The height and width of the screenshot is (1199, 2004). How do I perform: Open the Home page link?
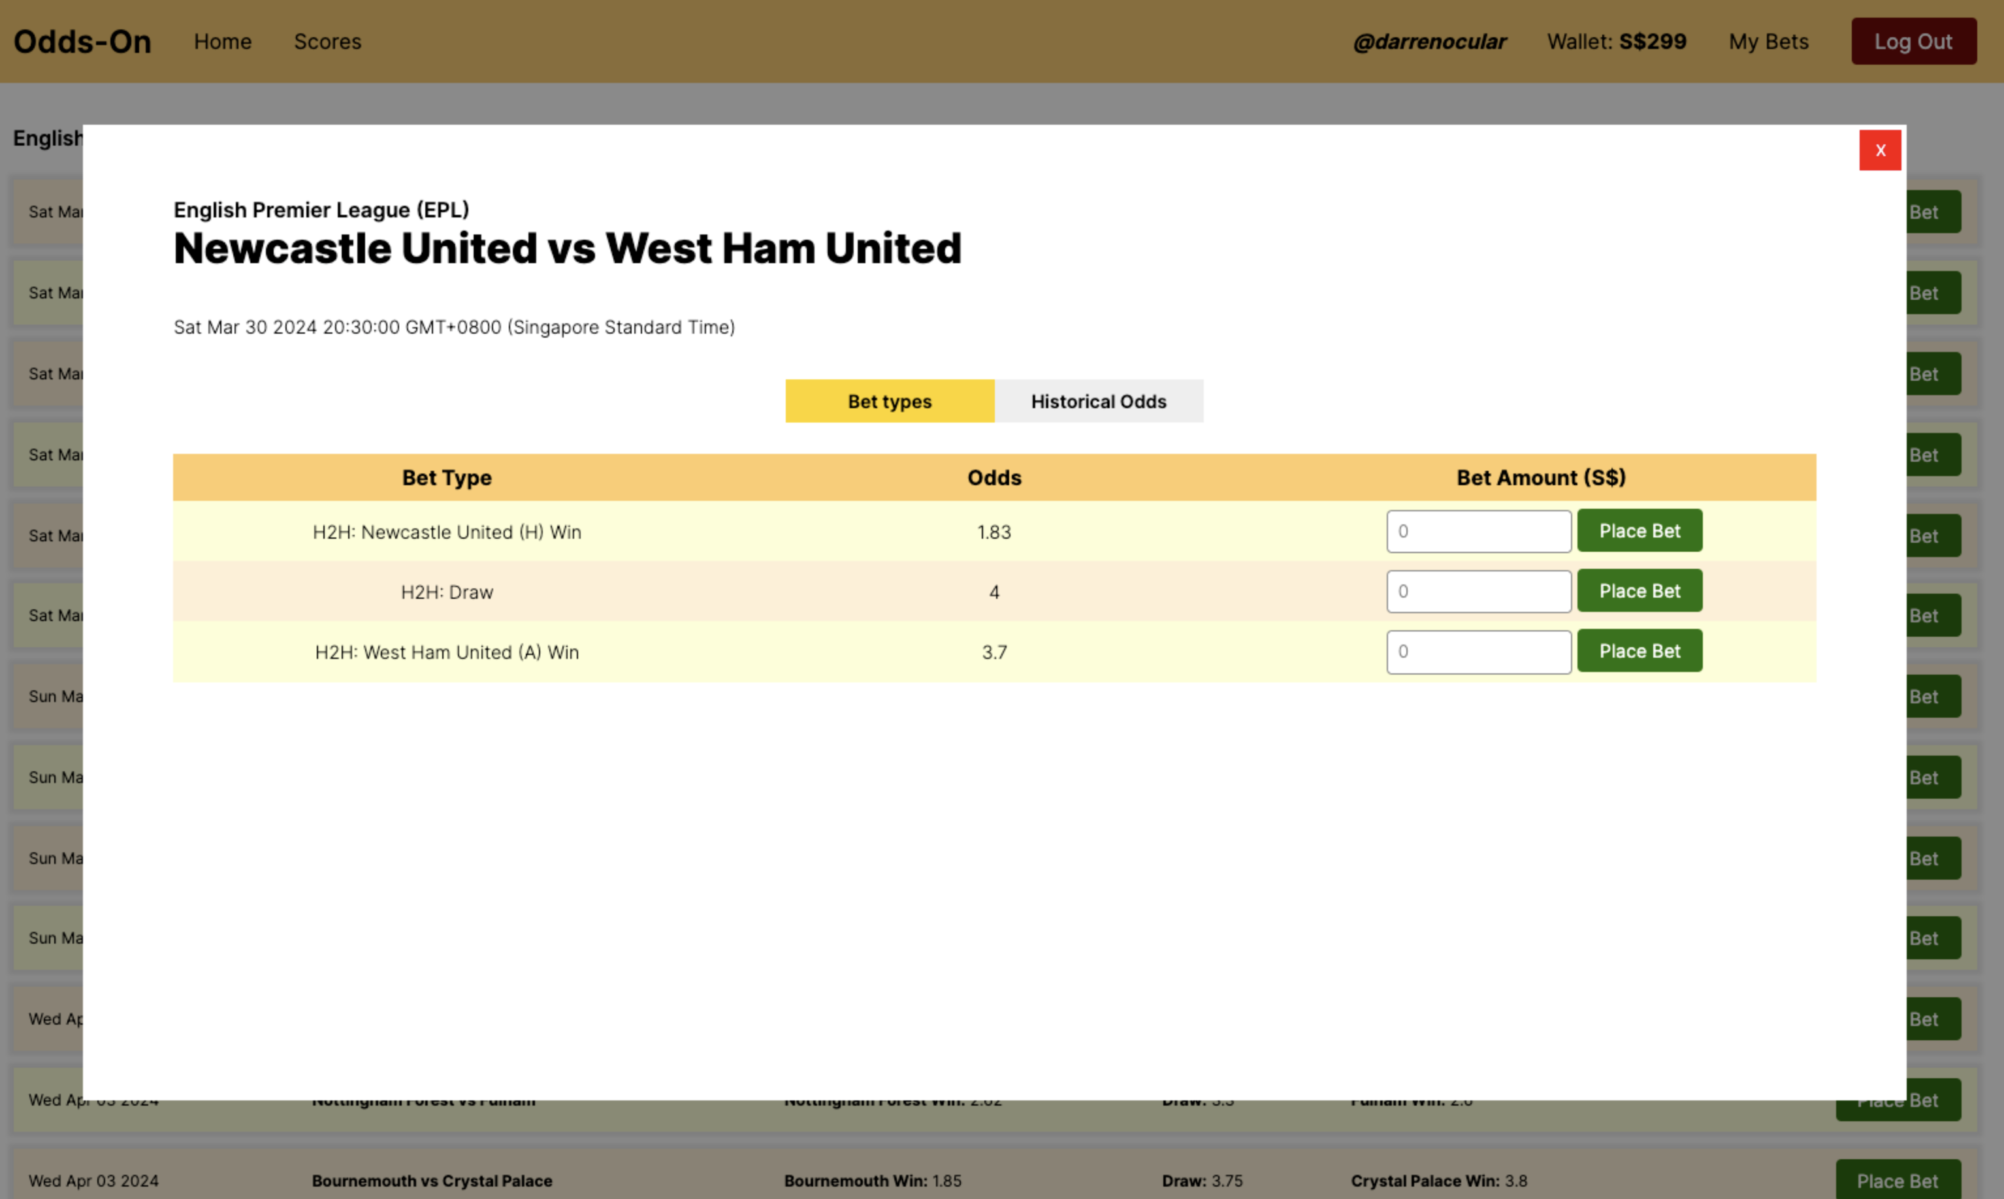pyautogui.click(x=222, y=41)
